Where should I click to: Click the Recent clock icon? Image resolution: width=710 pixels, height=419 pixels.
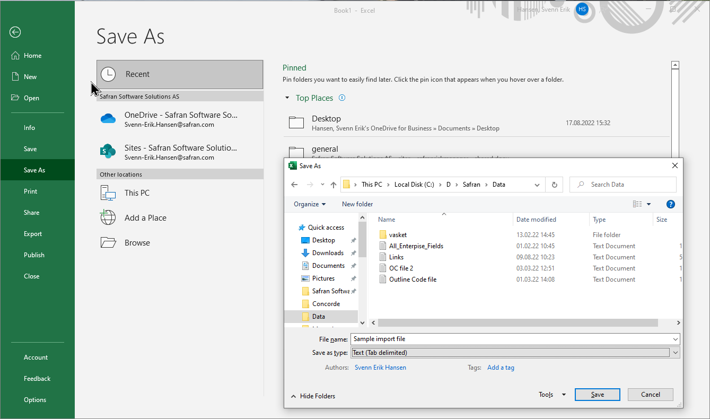coord(108,74)
